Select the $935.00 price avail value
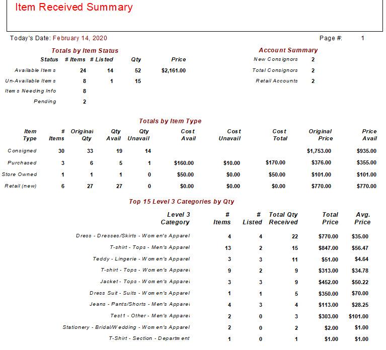Viewport: 386px width, 350px height. click(x=366, y=151)
